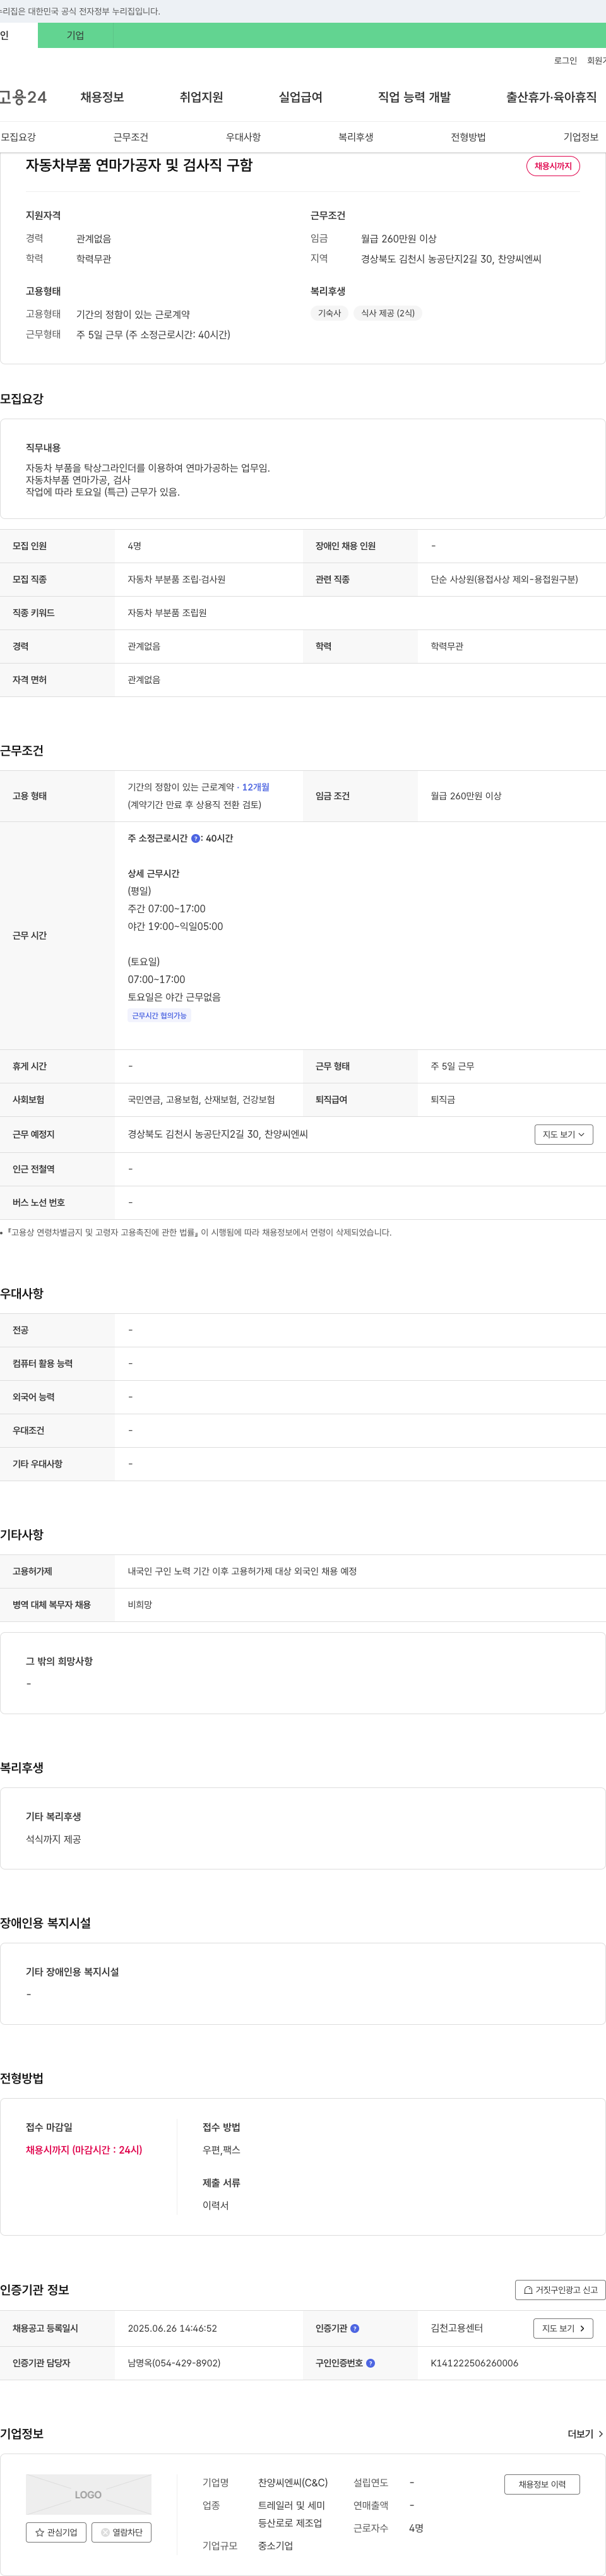
Task: Click the contact 남명옥(054-429-8902)
Action: tap(174, 2363)
